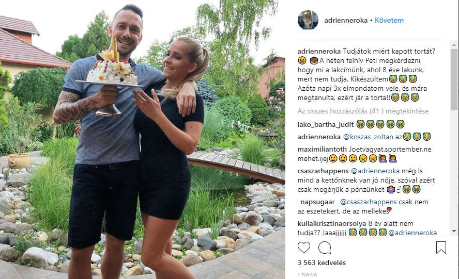Save post with the bookmark icon
The height and width of the screenshot is (279, 459).
tap(441, 248)
